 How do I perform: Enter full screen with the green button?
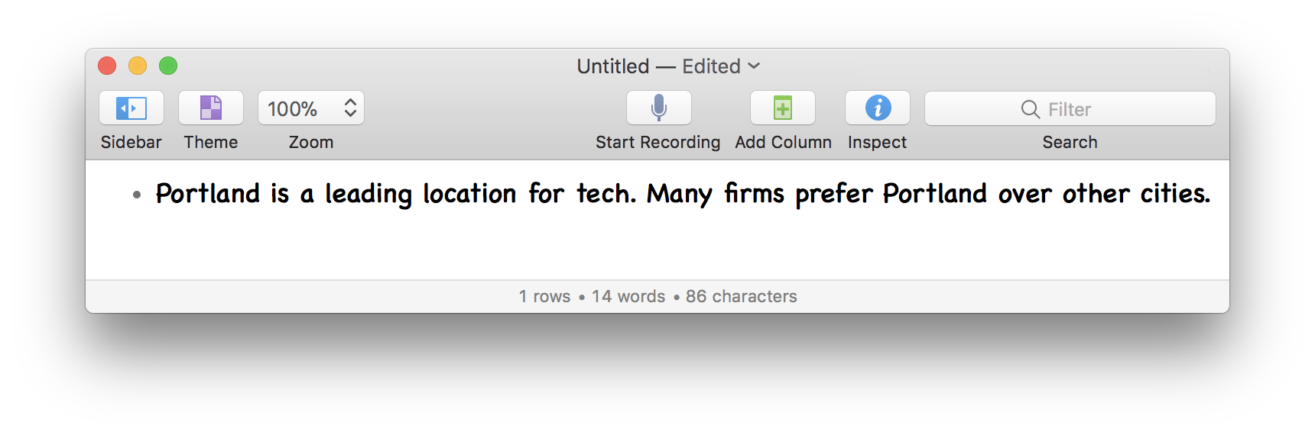coord(168,66)
